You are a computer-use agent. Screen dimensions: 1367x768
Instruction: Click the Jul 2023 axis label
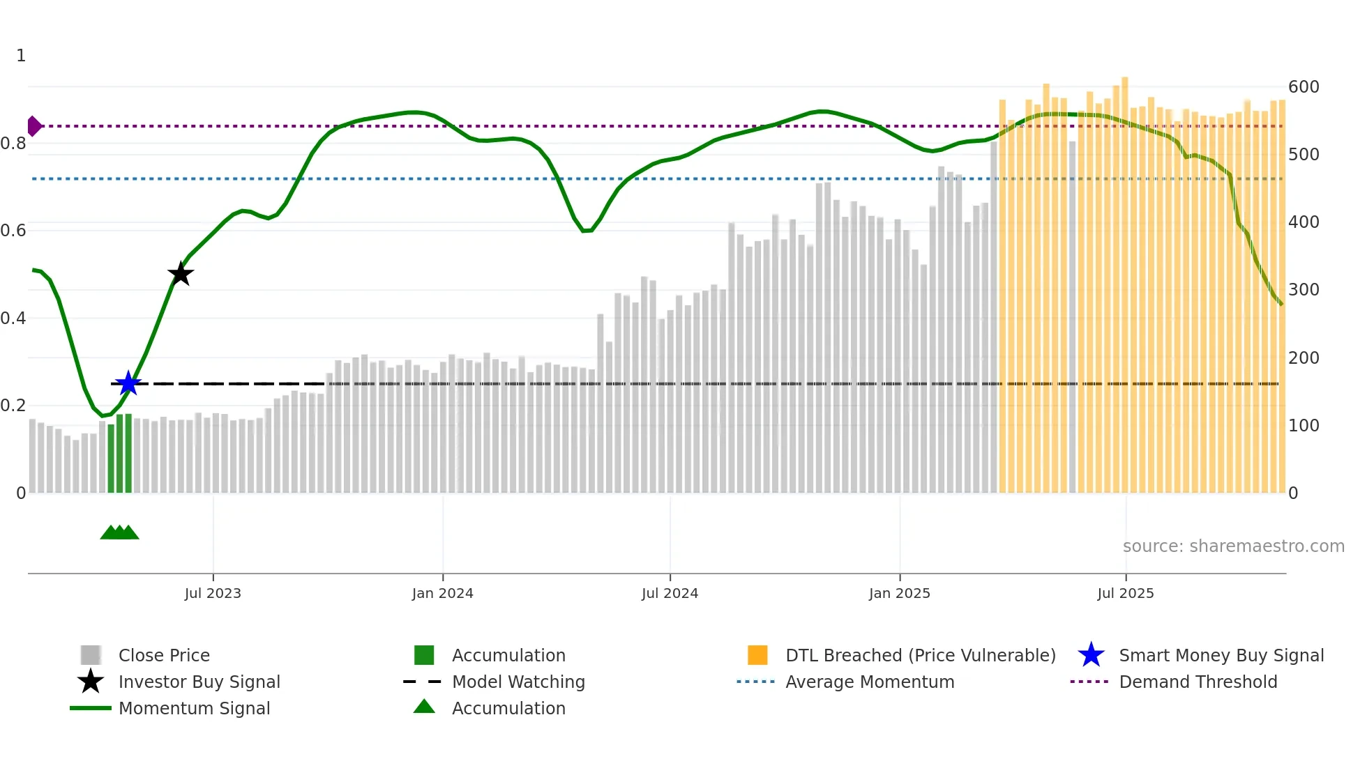(213, 593)
